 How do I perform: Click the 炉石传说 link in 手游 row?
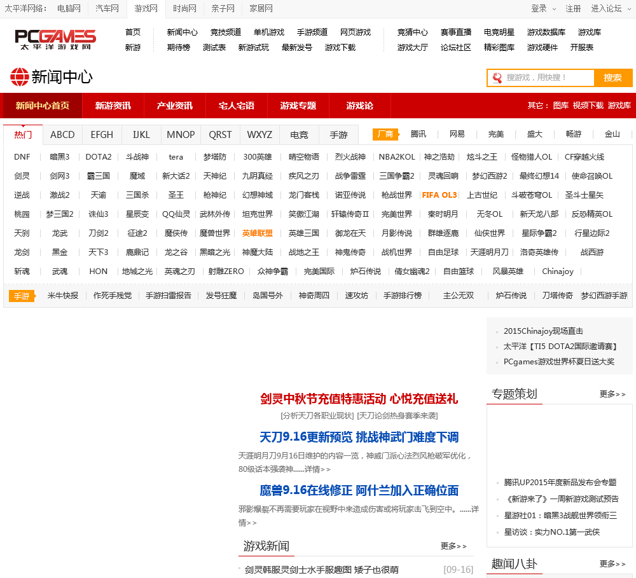(x=511, y=296)
